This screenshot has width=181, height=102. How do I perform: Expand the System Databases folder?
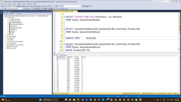click(x=8, y=20)
